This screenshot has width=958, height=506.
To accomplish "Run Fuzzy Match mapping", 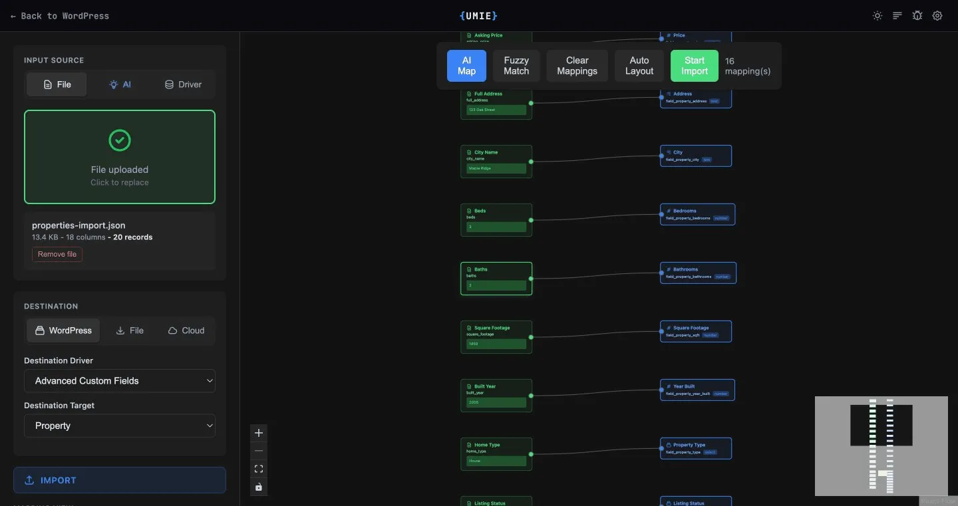I will click(516, 66).
